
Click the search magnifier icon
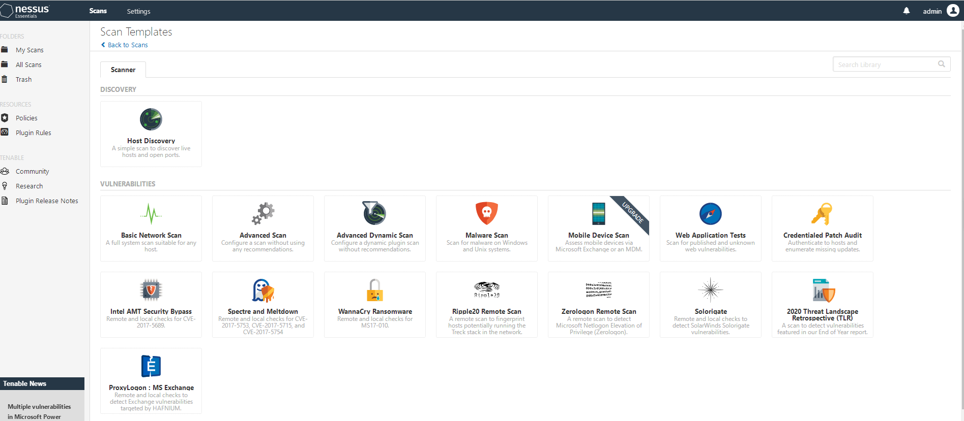point(942,64)
